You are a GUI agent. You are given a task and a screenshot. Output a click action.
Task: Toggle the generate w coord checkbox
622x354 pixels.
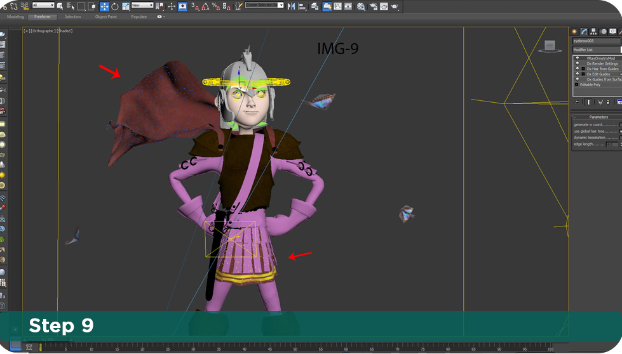tap(620, 125)
